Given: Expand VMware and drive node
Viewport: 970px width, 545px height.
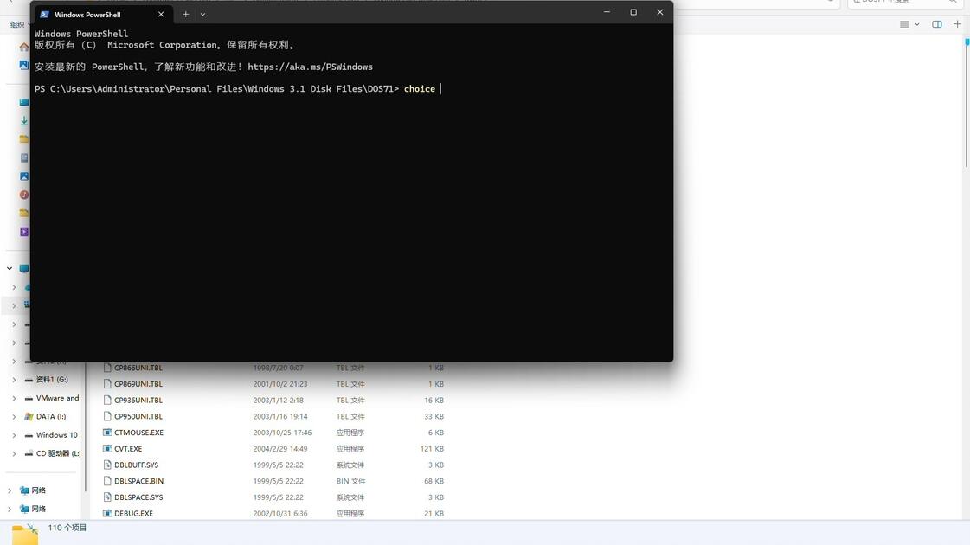Looking at the screenshot, I should 14,399.
